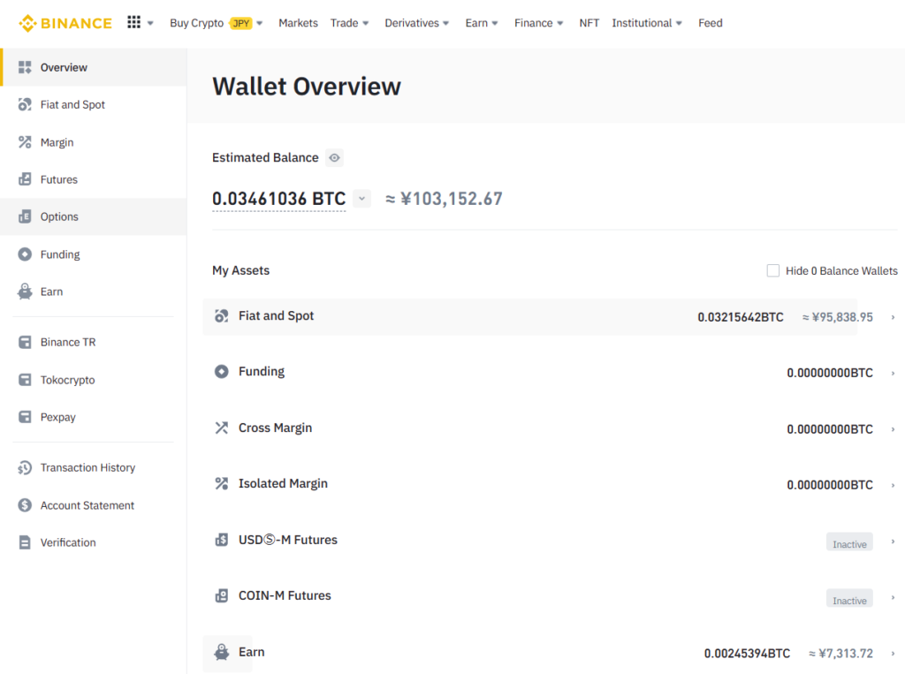
Task: Click the Margin sidebar icon
Action: [x=25, y=142]
